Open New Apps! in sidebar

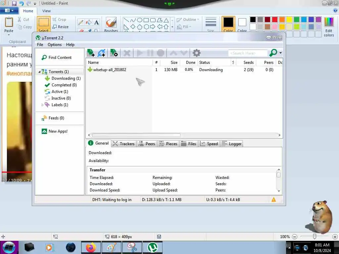[x=55, y=131]
